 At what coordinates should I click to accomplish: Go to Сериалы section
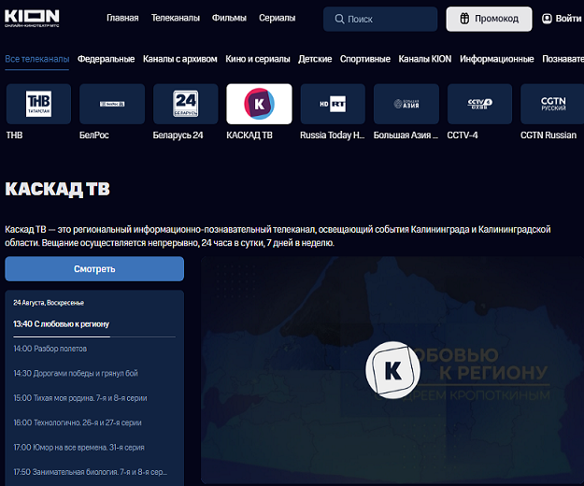click(278, 18)
